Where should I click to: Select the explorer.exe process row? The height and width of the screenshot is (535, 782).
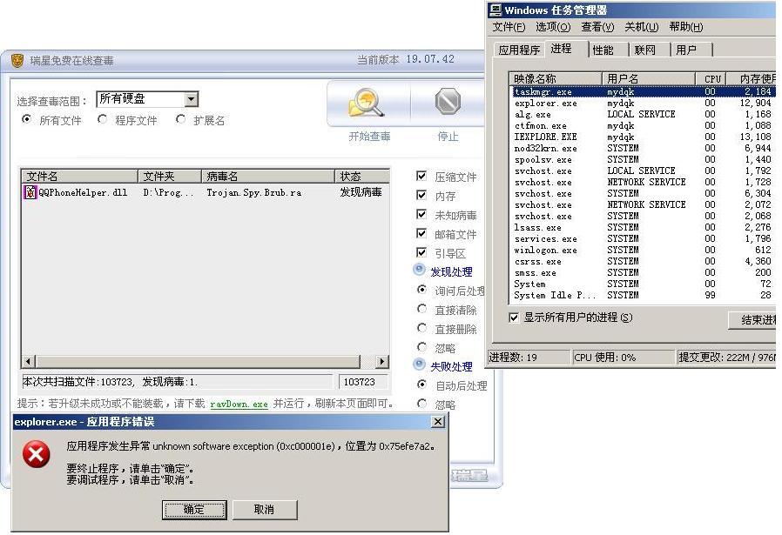click(644, 104)
